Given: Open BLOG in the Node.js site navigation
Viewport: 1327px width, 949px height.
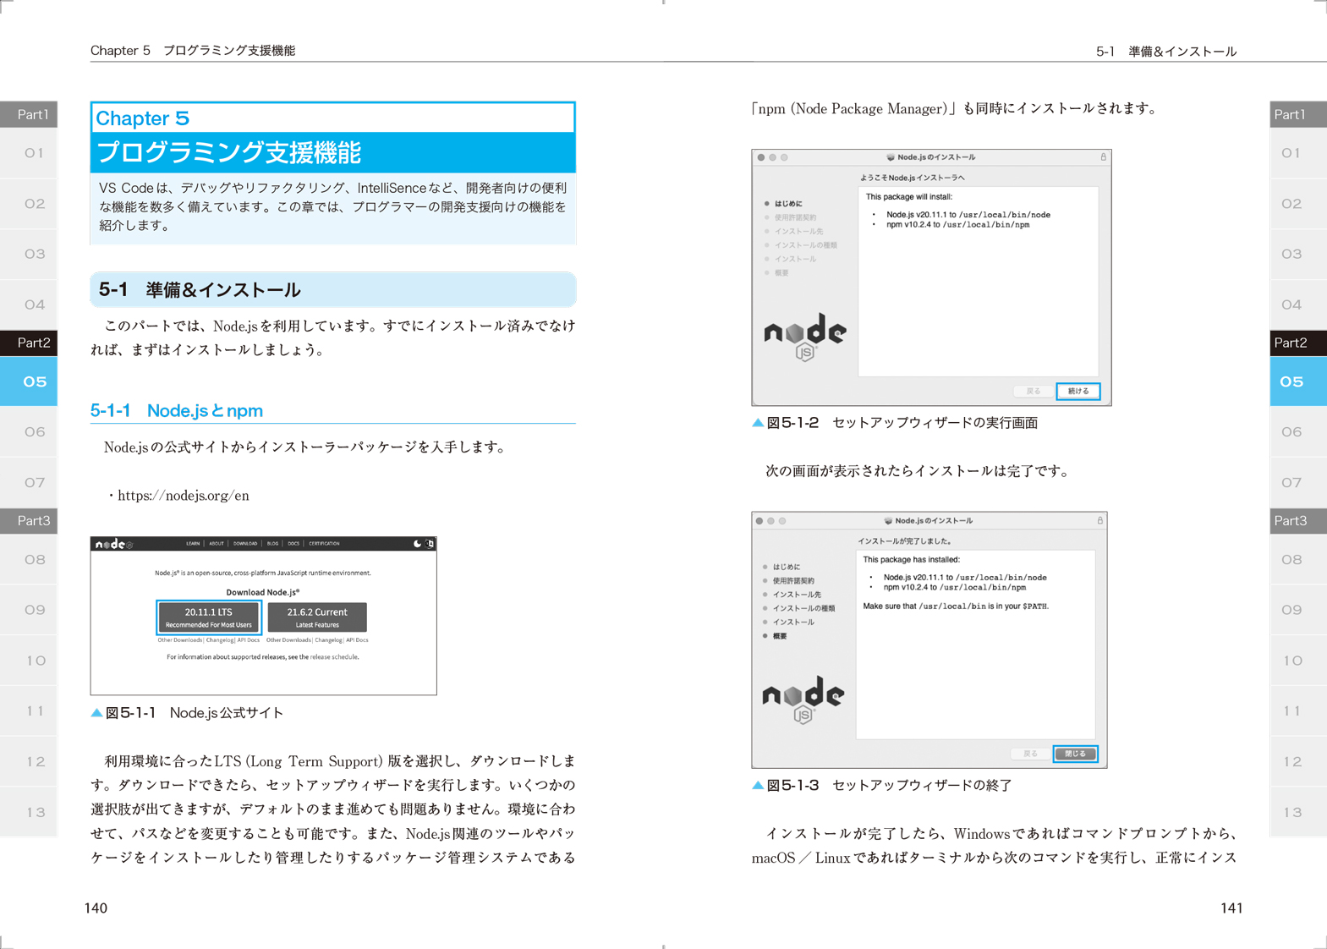Looking at the screenshot, I should [272, 544].
